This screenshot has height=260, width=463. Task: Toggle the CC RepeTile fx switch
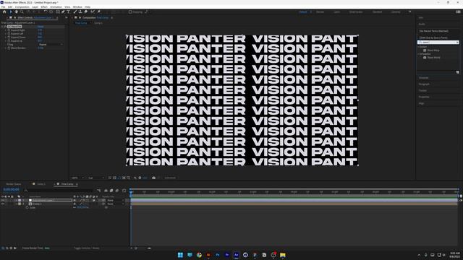pos(5,27)
